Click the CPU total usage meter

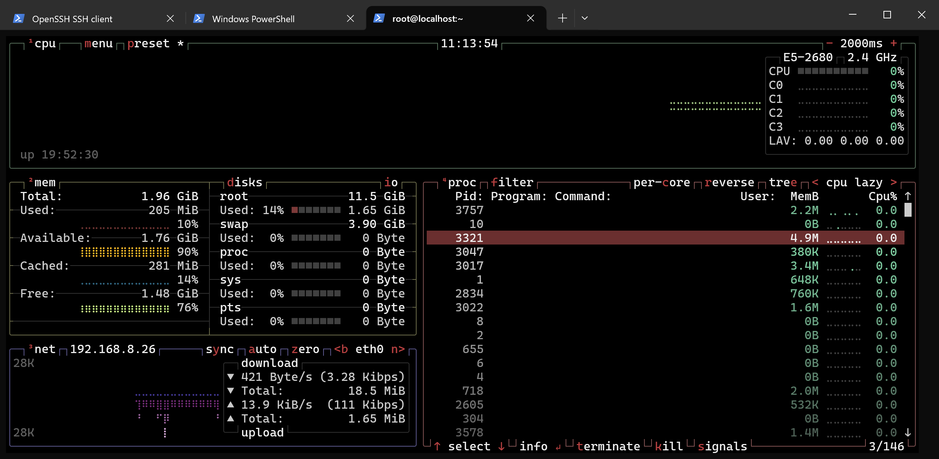[x=833, y=71]
